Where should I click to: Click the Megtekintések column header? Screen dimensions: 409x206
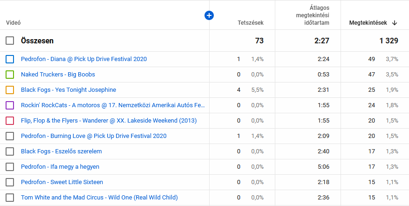(368, 23)
